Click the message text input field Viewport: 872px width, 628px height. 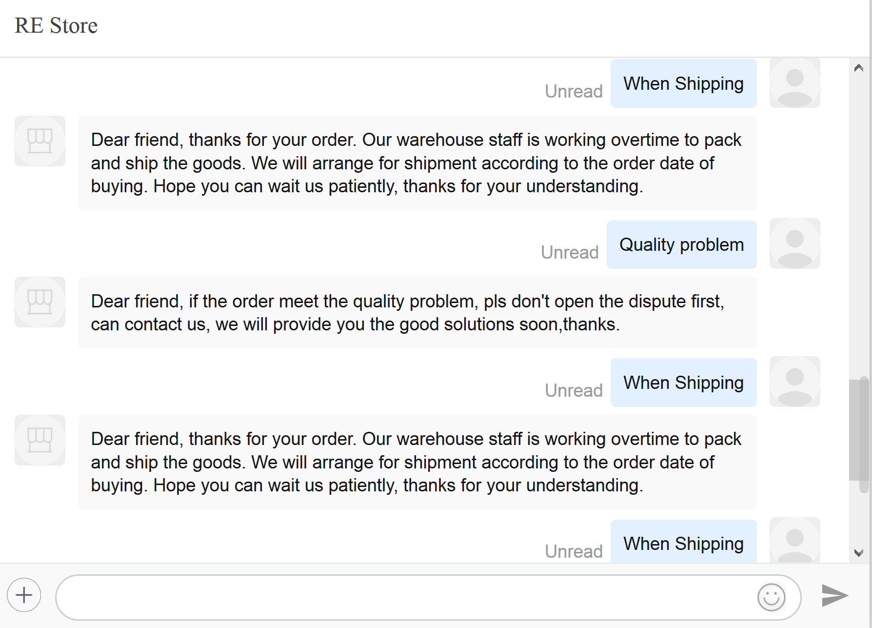[x=405, y=597]
